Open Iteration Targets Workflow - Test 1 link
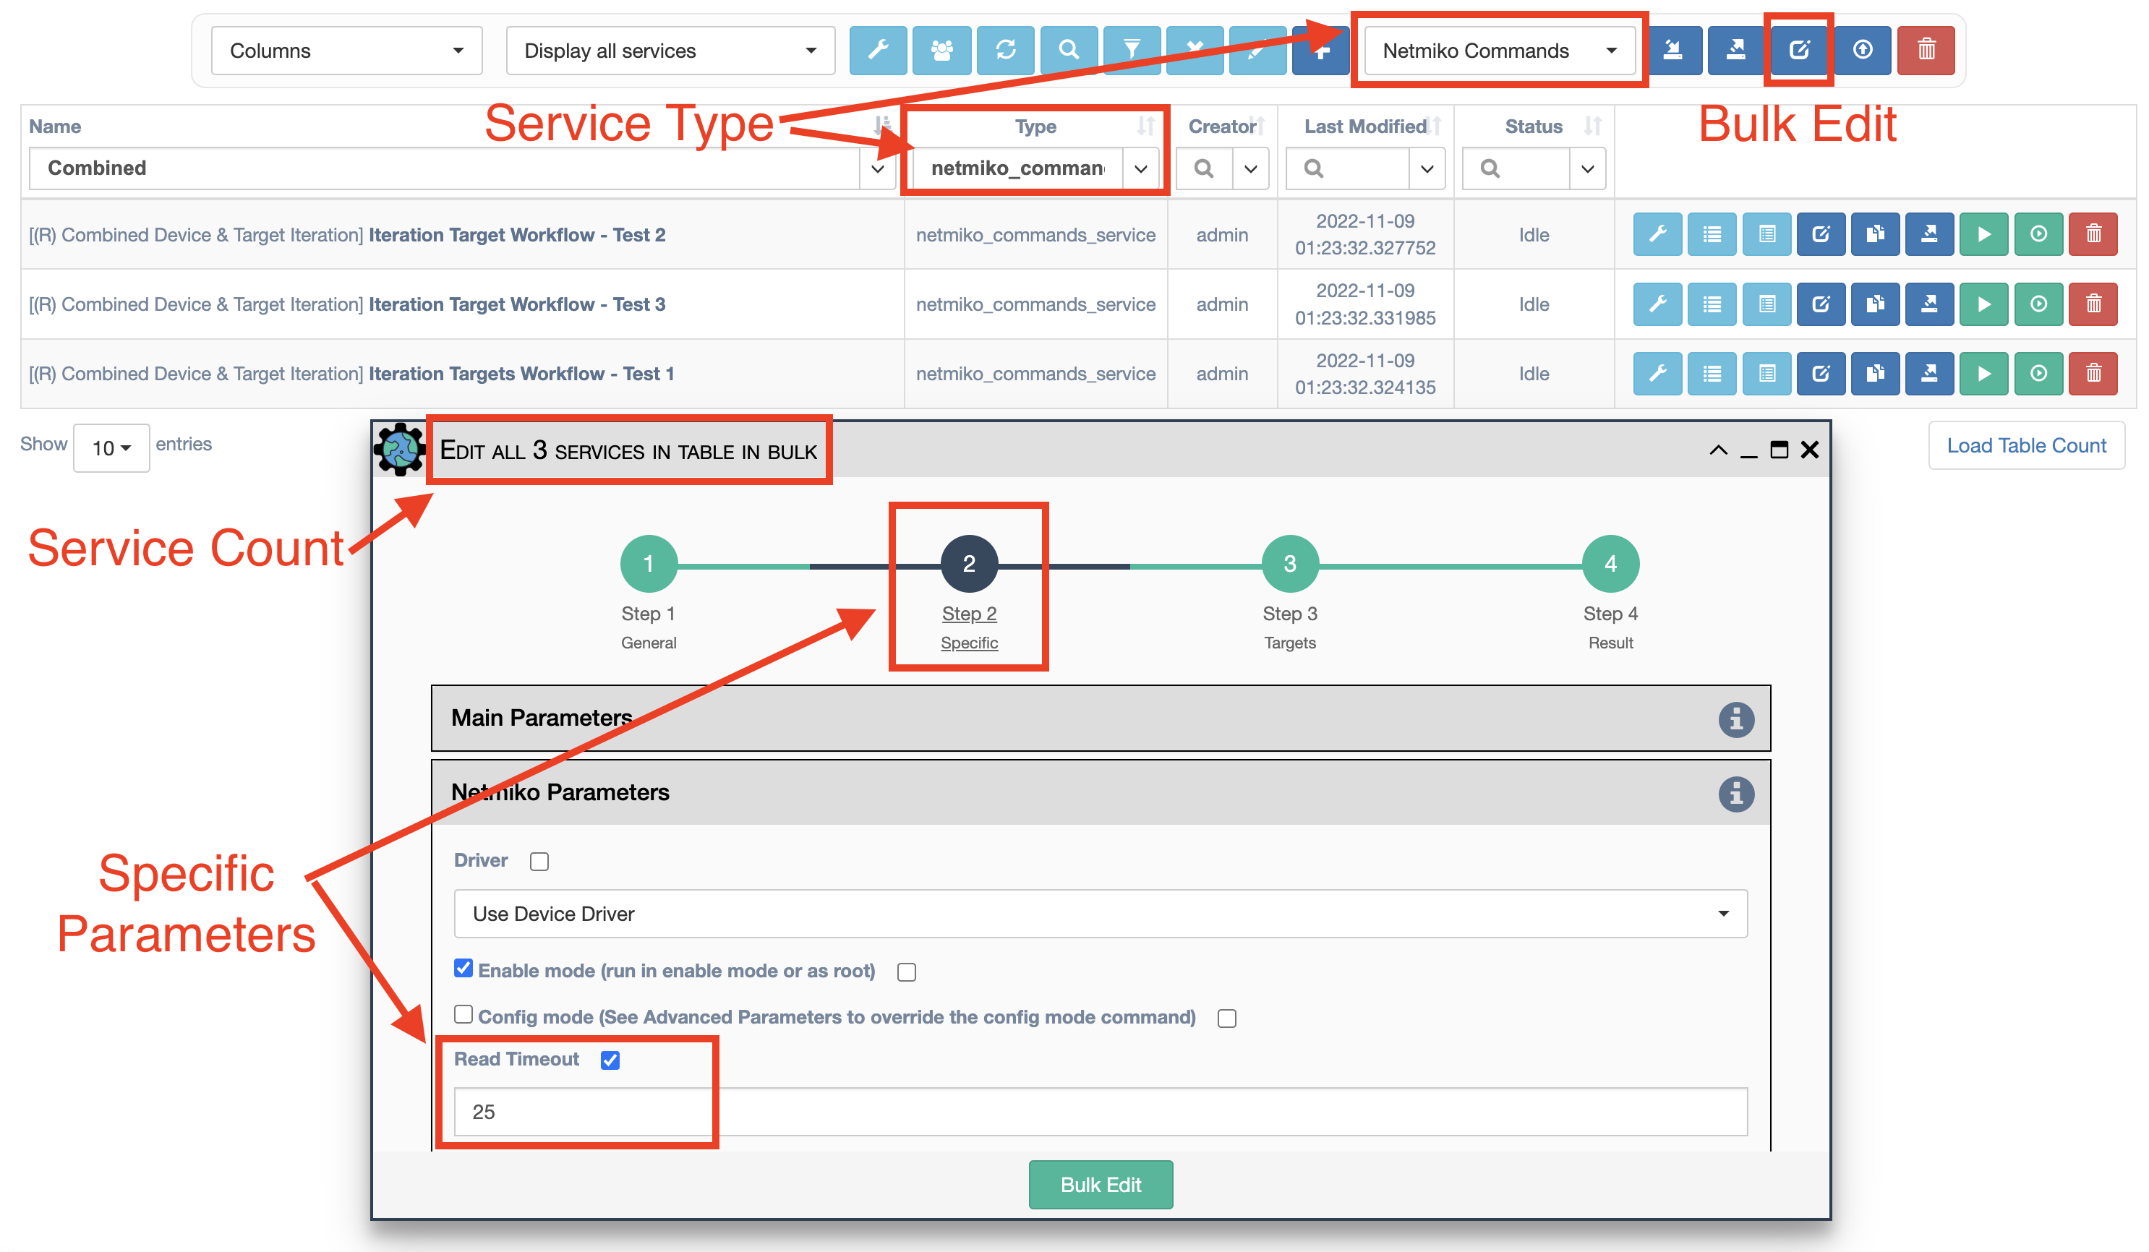2149x1252 pixels. coord(521,373)
